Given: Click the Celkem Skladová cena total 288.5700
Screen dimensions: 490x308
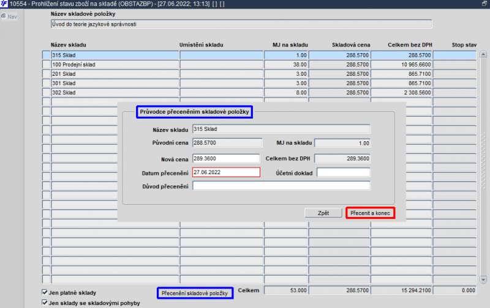Looking at the screenshot, I should point(339,290).
